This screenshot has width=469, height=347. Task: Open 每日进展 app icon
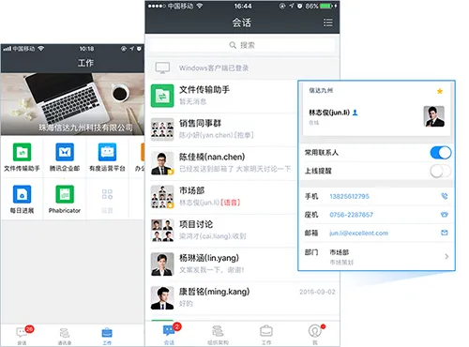coord(22,199)
